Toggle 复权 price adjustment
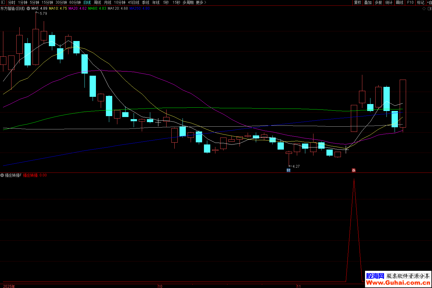This screenshot has width=432, height=288. point(357,2)
